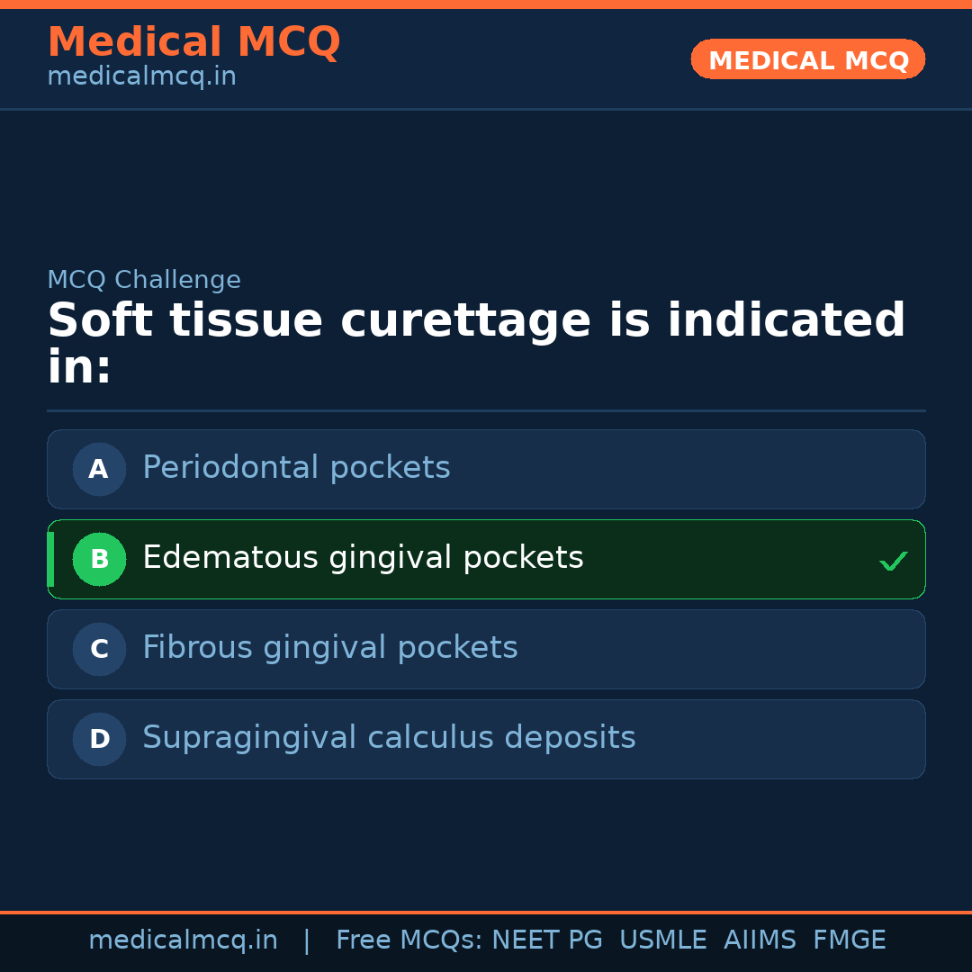Click the green letter B circle badge
Image resolution: width=972 pixels, height=972 pixels.
coord(99,559)
